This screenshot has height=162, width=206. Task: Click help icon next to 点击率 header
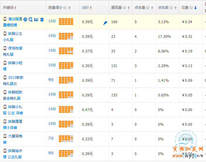coord(171,8)
